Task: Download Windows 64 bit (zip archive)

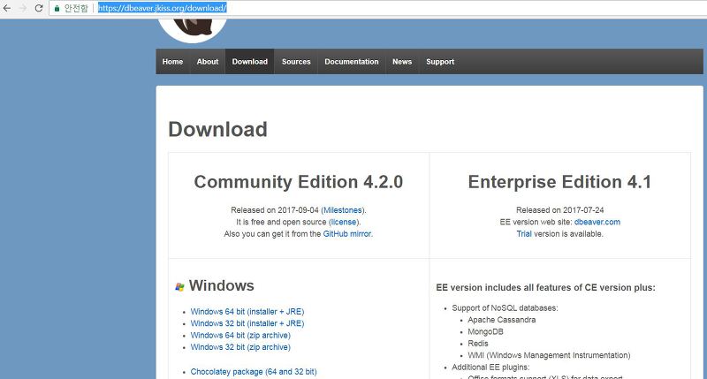Action: pyautogui.click(x=240, y=336)
